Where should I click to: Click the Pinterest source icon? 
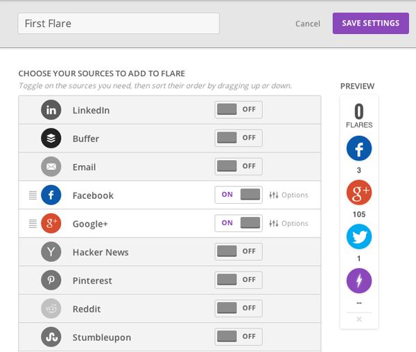(x=51, y=280)
